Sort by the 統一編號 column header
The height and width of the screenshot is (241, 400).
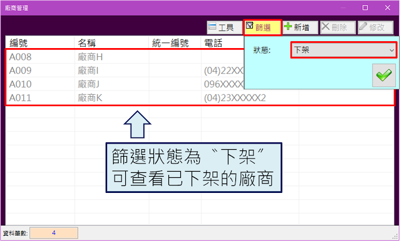[170, 43]
